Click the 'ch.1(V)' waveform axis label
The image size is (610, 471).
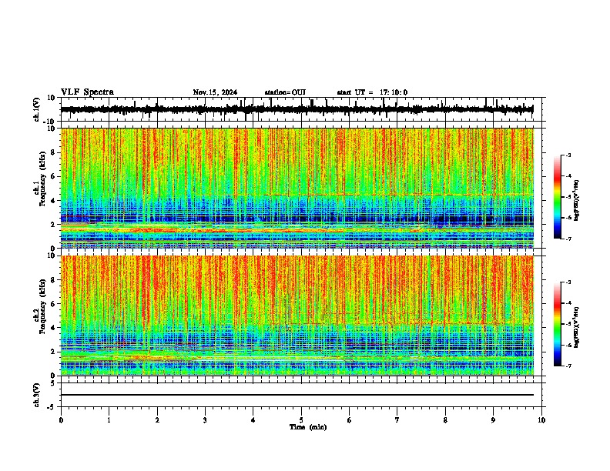(x=37, y=109)
